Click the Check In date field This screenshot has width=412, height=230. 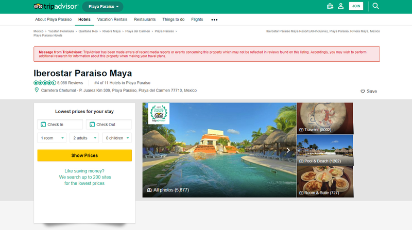[x=60, y=125]
